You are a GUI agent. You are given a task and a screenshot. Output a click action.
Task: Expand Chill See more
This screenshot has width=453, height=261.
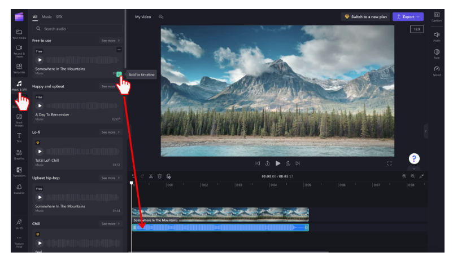pyautogui.click(x=110, y=224)
